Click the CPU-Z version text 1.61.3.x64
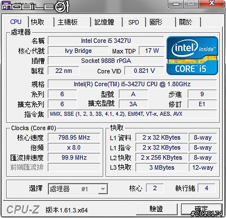 pyautogui.click(x=67, y=210)
